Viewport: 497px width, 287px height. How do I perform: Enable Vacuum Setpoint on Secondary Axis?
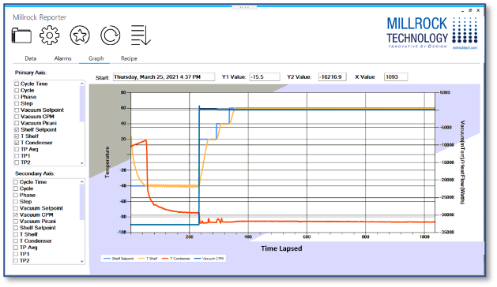click(16, 208)
